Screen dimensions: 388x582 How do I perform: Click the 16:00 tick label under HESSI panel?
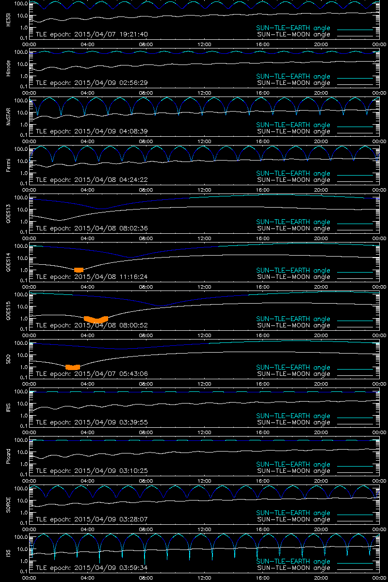[x=262, y=45]
